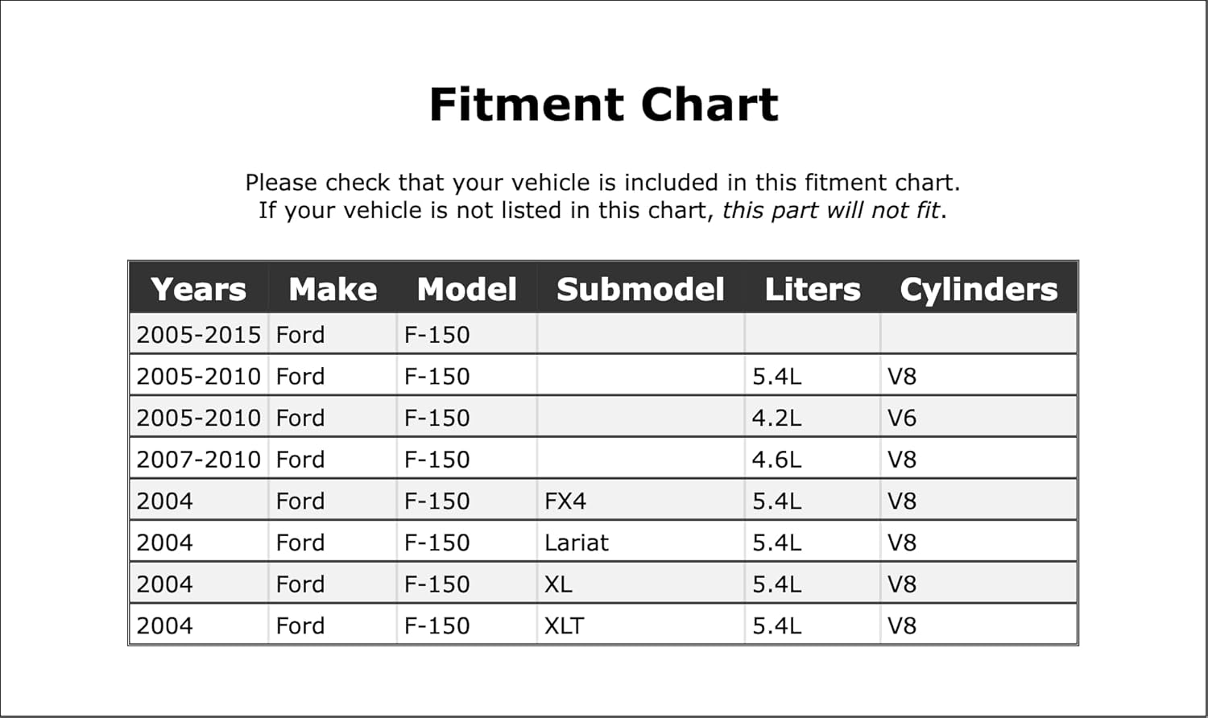Click the Fitment Chart title
This screenshot has height=718, width=1208.
pyautogui.click(x=604, y=105)
